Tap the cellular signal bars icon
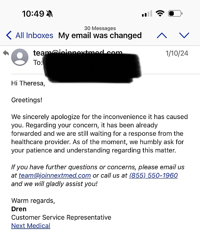200x234 pixels. [x=147, y=14]
